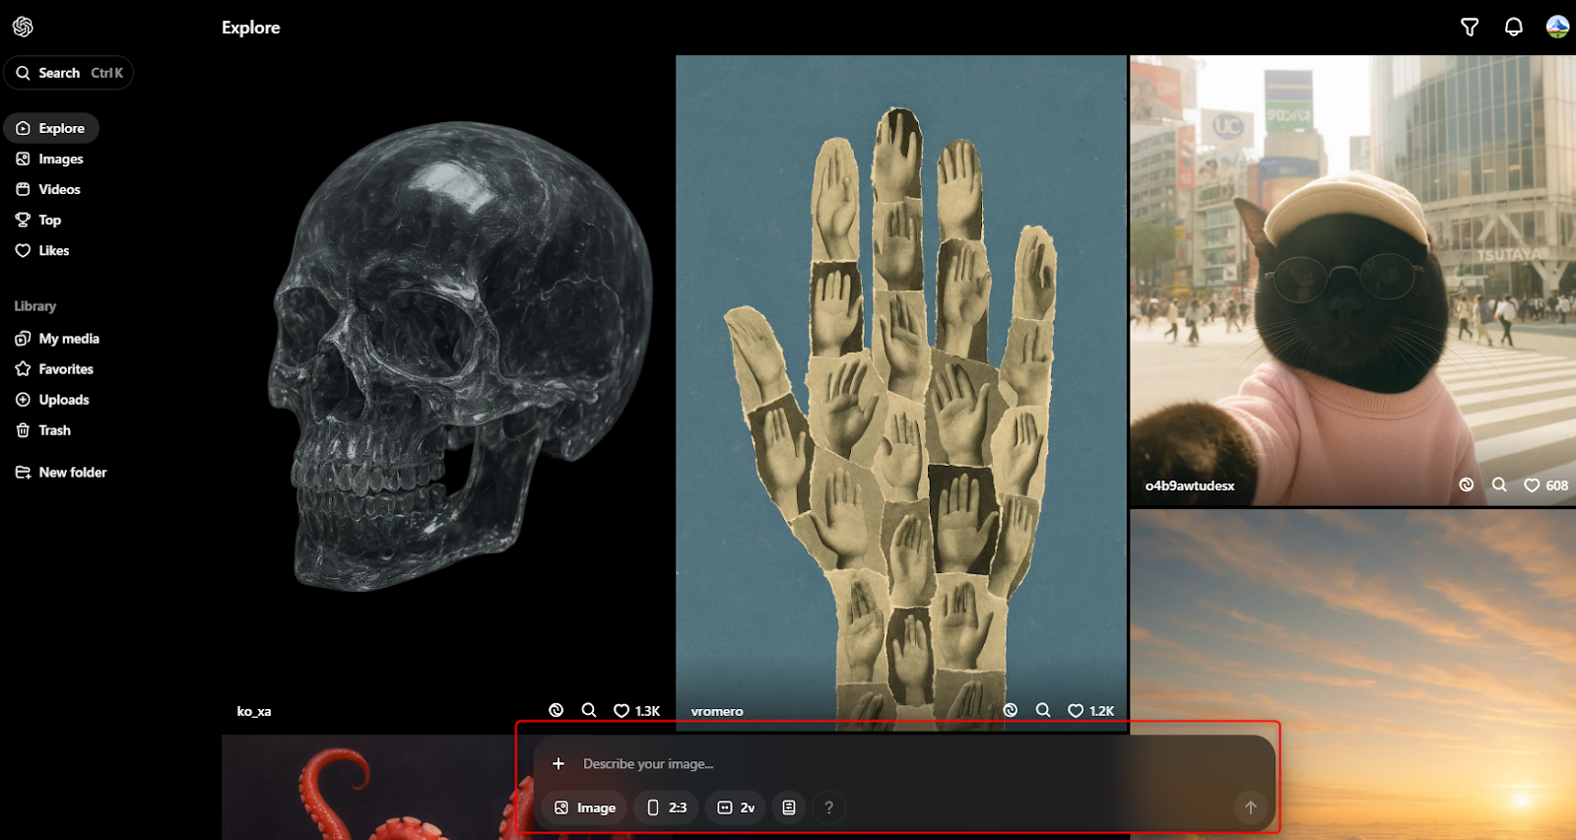Image resolution: width=1576 pixels, height=840 pixels.
Task: Open the notifications bell
Action: pyautogui.click(x=1513, y=28)
